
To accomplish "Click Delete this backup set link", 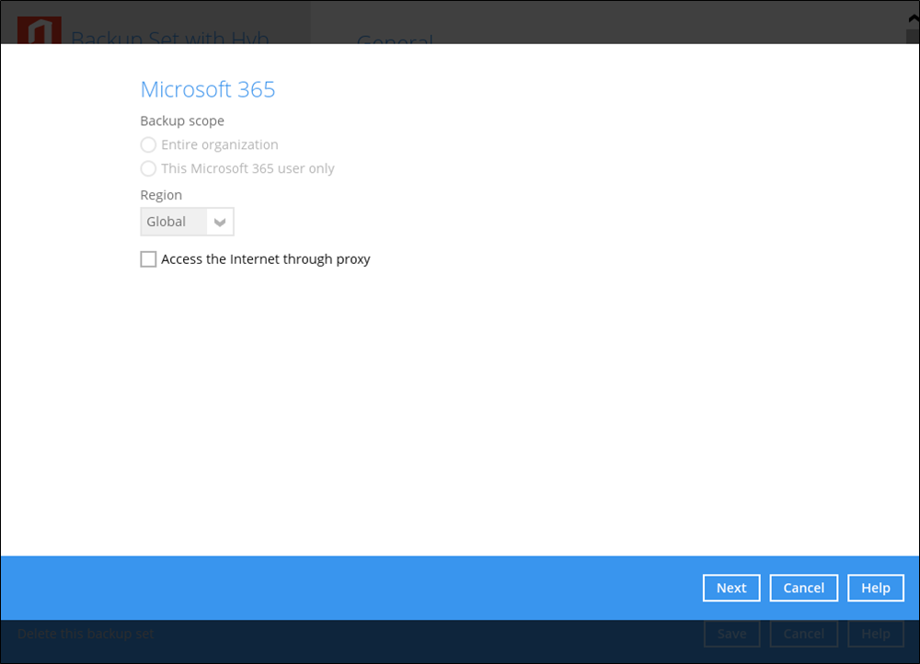I will [x=86, y=634].
